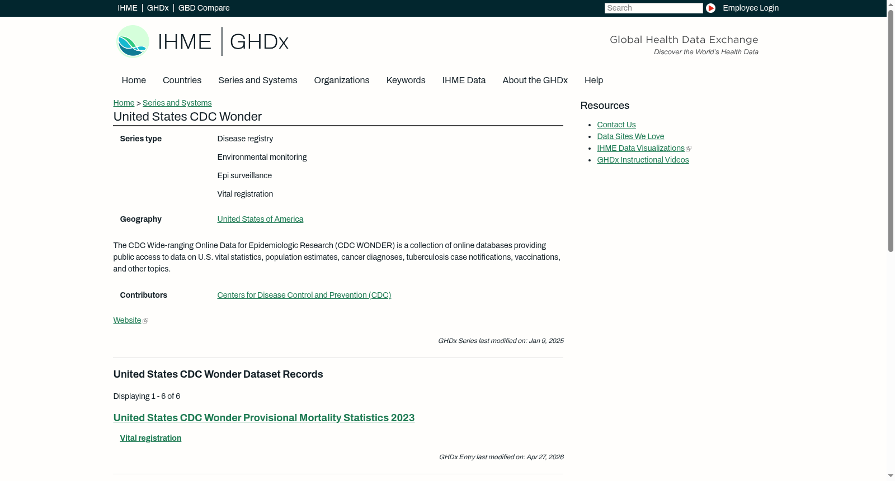Click the IHME leaf logo
This screenshot has width=895, height=481.
(133, 41)
